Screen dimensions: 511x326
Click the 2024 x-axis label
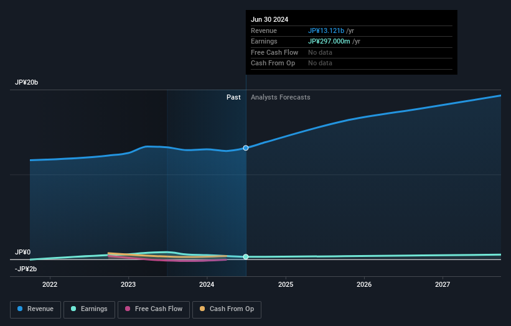click(x=207, y=285)
